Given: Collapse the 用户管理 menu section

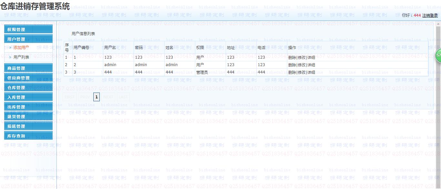Looking at the screenshot, I should pyautogui.click(x=28, y=39).
